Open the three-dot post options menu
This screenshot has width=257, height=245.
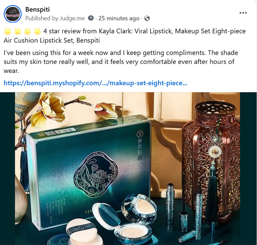click(x=243, y=13)
